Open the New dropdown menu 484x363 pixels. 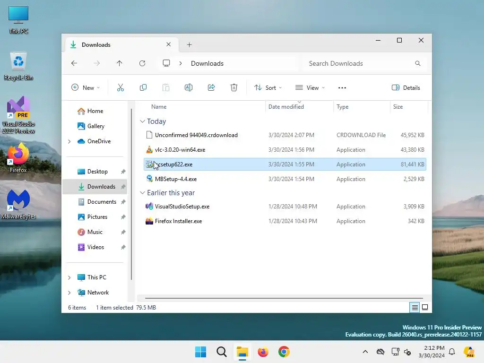click(x=86, y=87)
